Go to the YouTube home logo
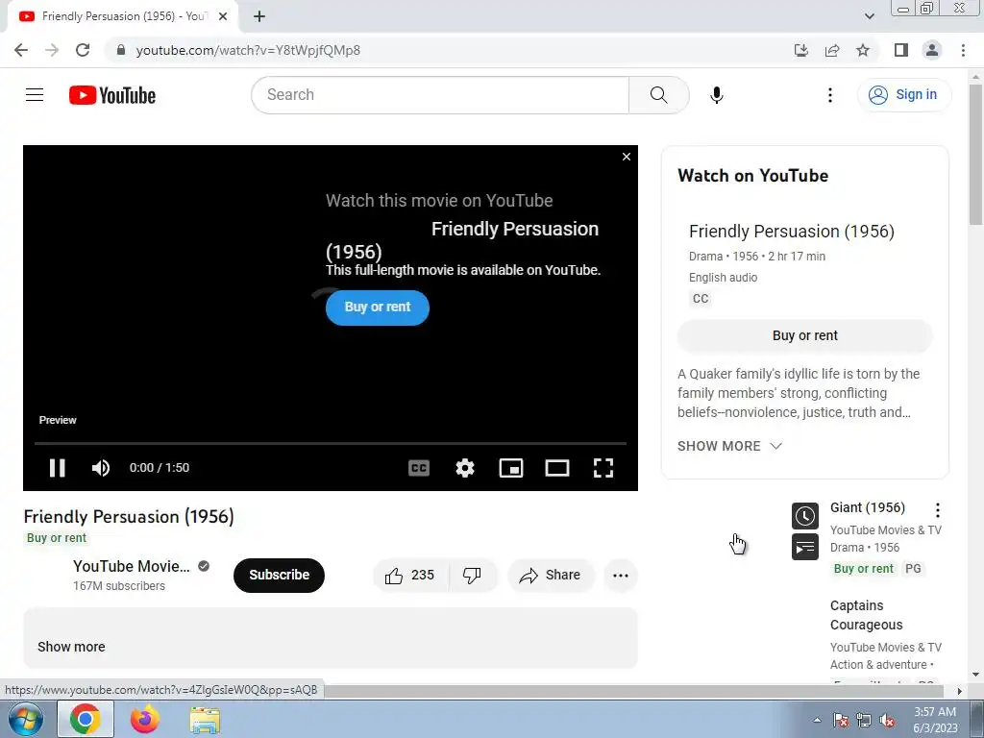This screenshot has height=738, width=984. coord(112,95)
